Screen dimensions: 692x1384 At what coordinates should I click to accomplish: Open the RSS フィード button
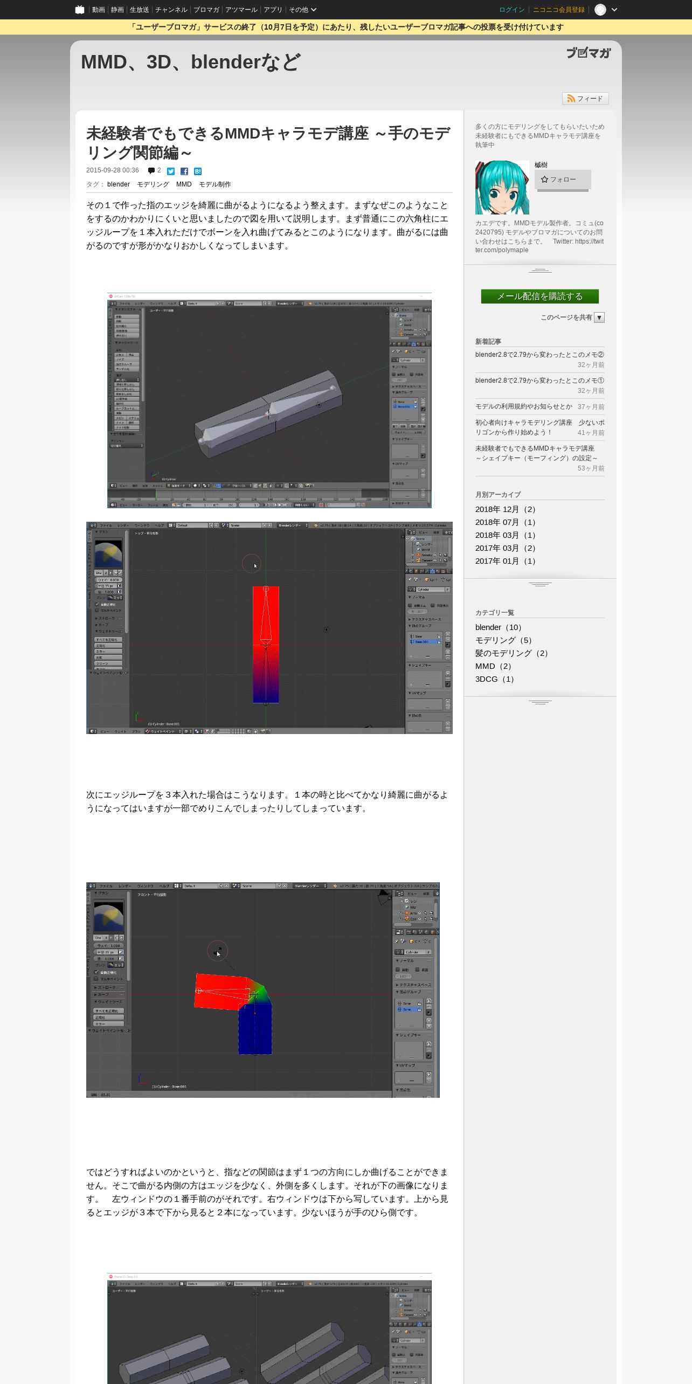point(585,99)
